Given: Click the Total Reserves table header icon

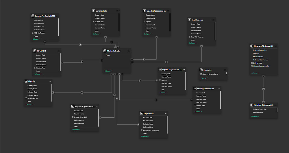Looking at the screenshot, I should [x=190, y=20].
